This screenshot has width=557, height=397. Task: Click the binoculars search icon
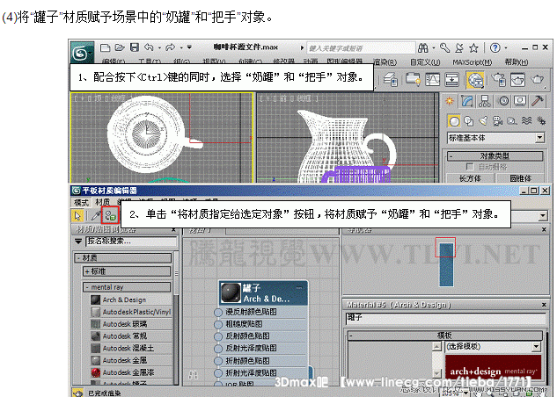coord(423,47)
